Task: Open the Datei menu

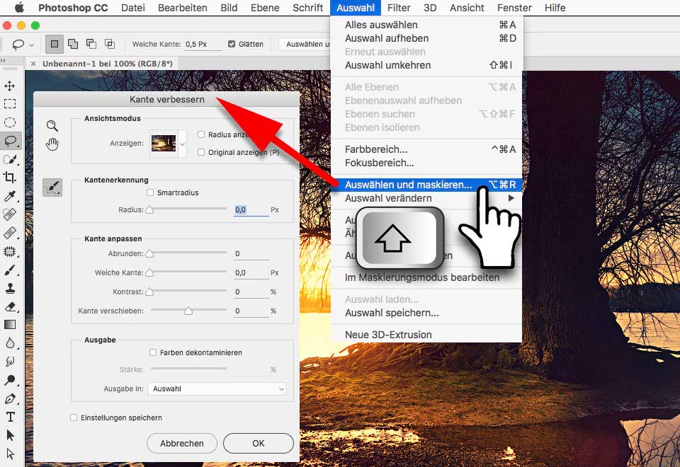Action: pyautogui.click(x=133, y=8)
